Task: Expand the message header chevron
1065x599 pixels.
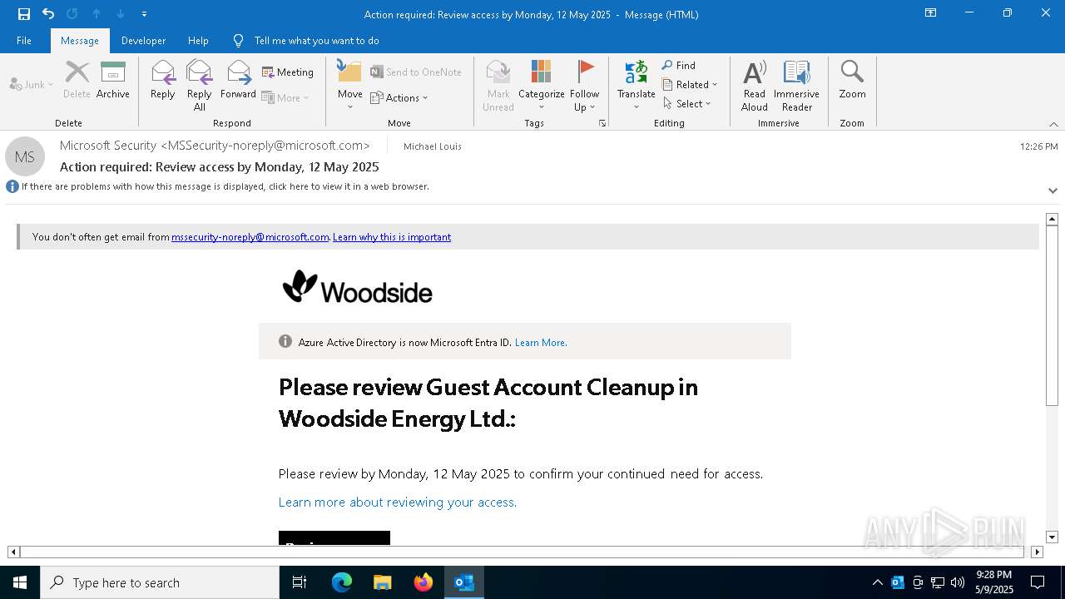Action: [x=1053, y=191]
